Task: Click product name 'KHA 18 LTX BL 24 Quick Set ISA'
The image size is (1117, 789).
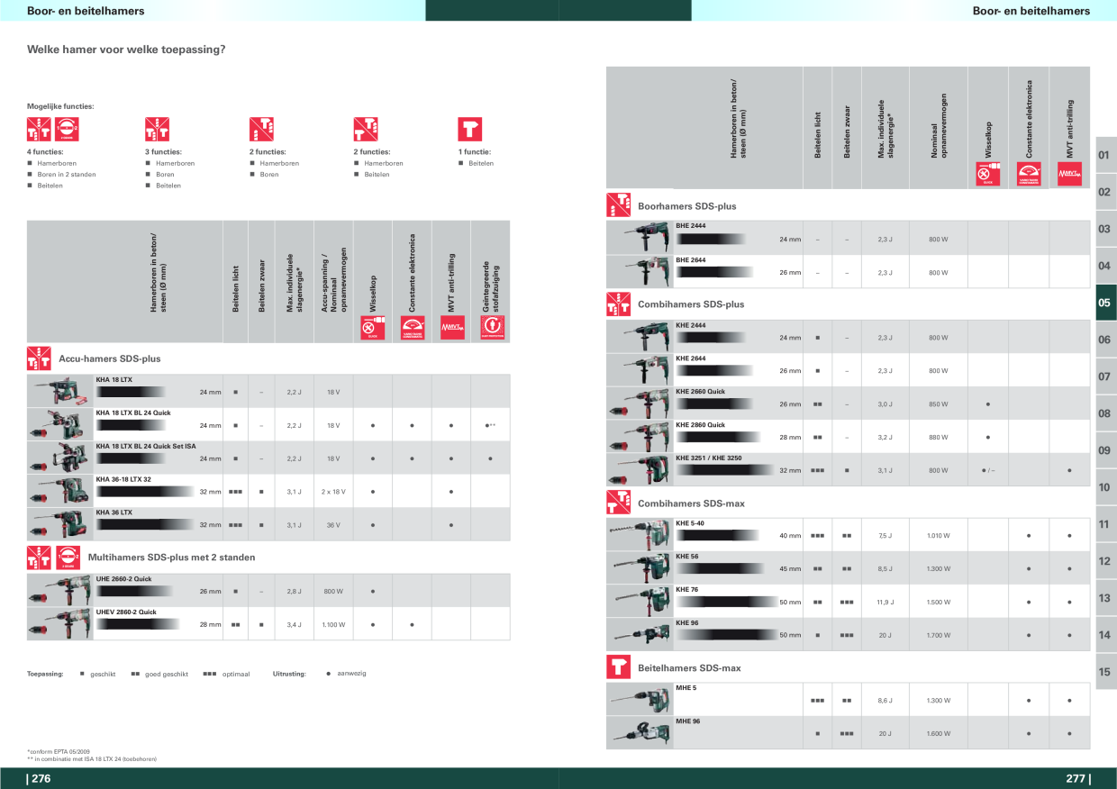Action: (146, 446)
